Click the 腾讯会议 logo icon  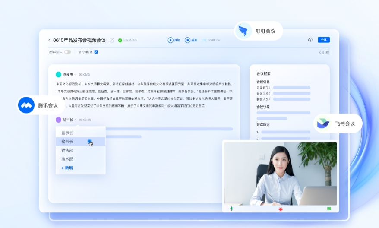(26, 105)
